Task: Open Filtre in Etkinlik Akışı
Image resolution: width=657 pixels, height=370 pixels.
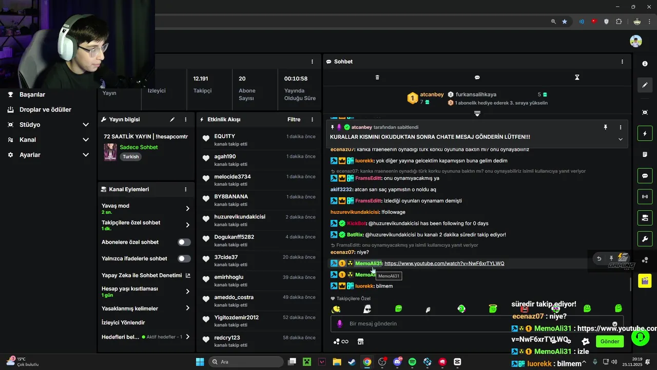Action: pyautogui.click(x=294, y=119)
